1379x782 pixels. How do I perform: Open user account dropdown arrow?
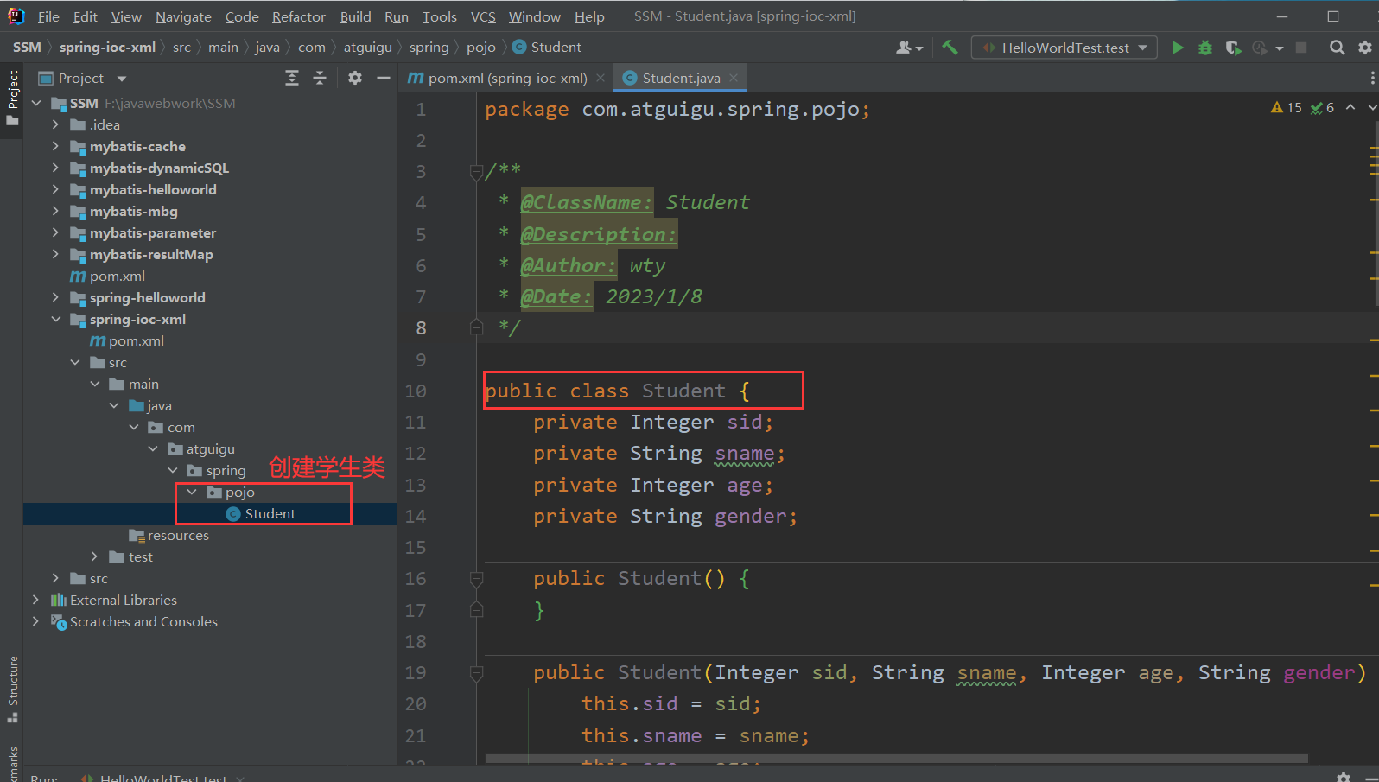[x=919, y=48]
